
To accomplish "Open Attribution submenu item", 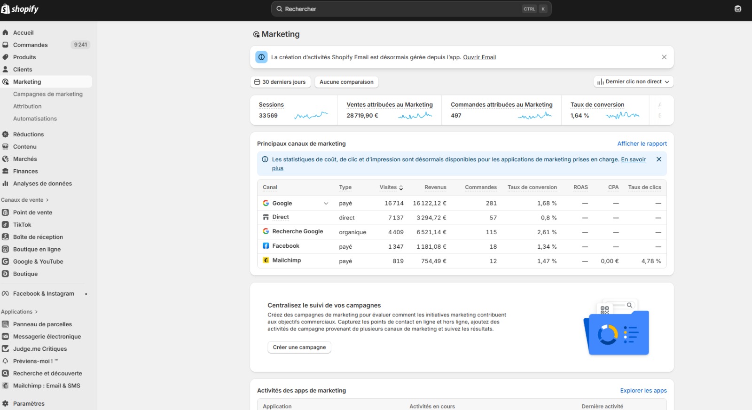I will (27, 106).
